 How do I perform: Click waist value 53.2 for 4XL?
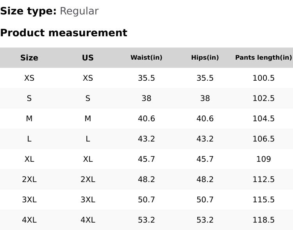click(146, 220)
